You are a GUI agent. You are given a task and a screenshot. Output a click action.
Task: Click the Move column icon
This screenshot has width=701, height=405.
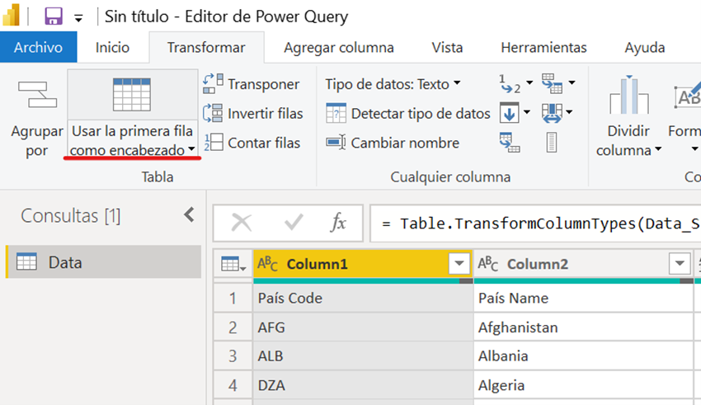[x=552, y=113]
